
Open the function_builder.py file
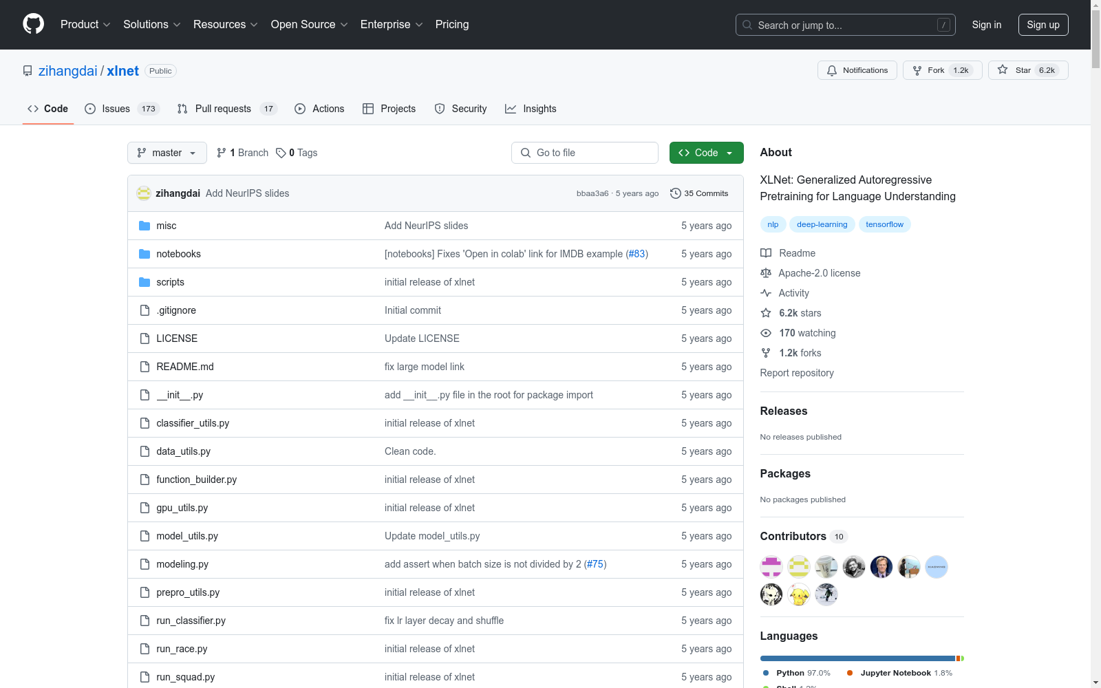click(197, 480)
